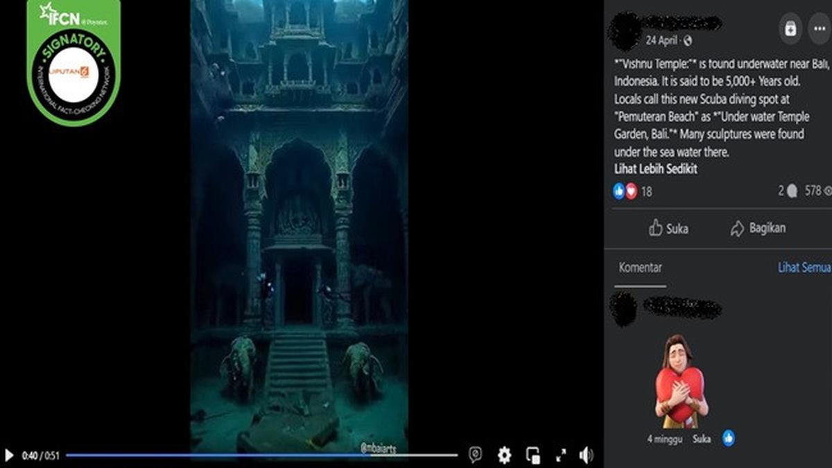
Task: Mute the video with speaker icon
Action: (587, 456)
